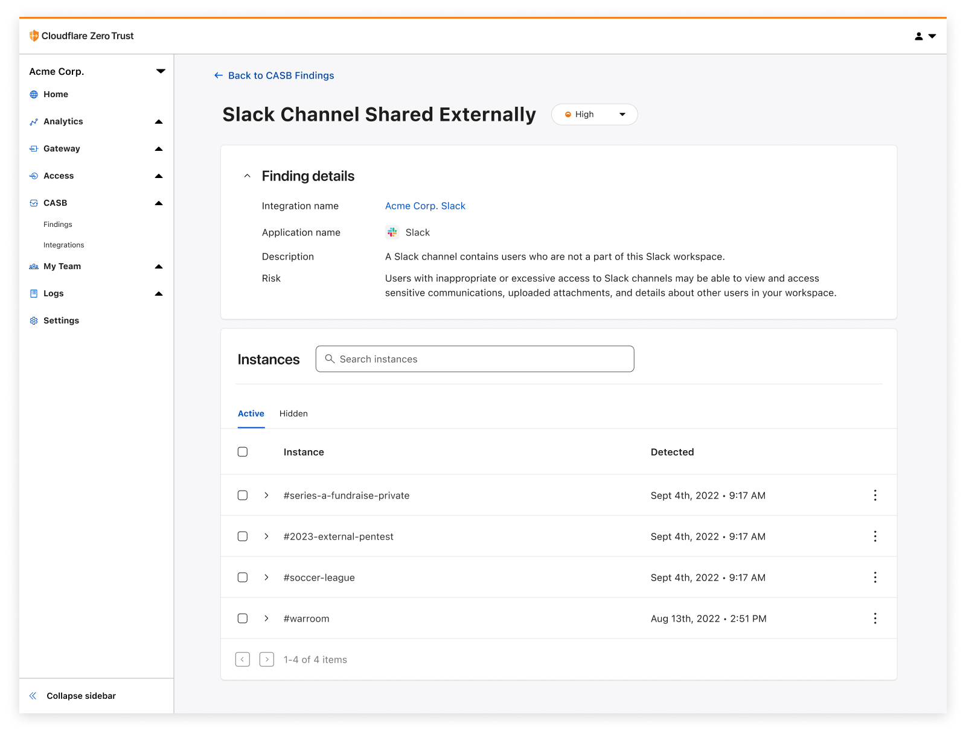
Task: Open the Analytics sidebar item
Action: (63, 121)
